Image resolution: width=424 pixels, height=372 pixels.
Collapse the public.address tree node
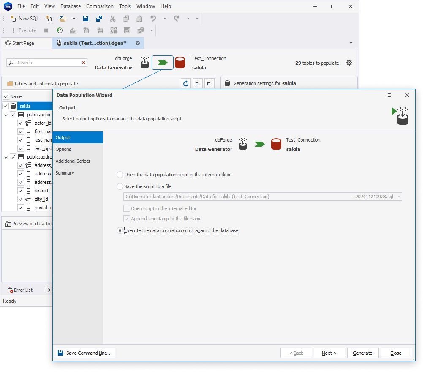pos(5,157)
